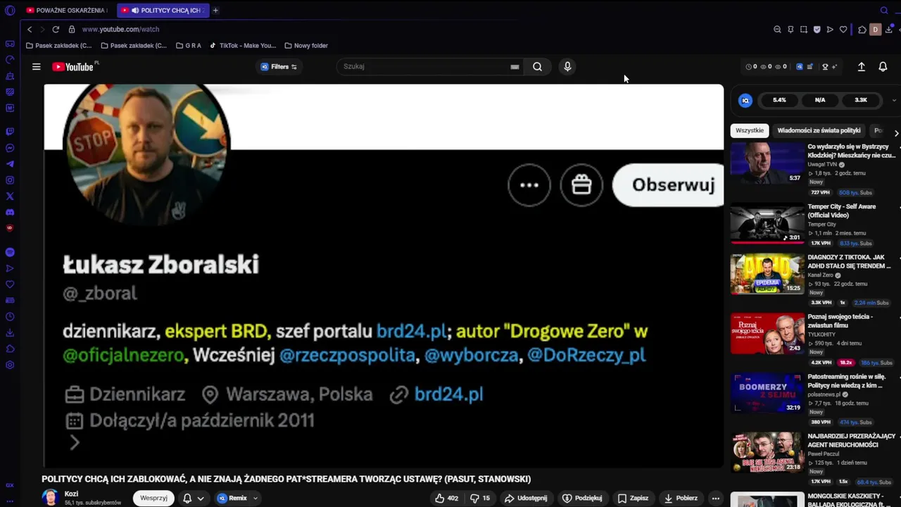Open a new browser tab with plus
Viewport: 901px width, 507px height.
pyautogui.click(x=215, y=10)
